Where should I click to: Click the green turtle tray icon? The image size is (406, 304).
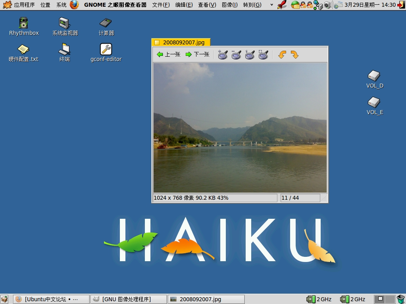pos(295,5)
